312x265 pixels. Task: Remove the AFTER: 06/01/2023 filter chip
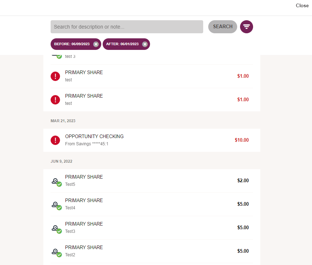(x=145, y=44)
